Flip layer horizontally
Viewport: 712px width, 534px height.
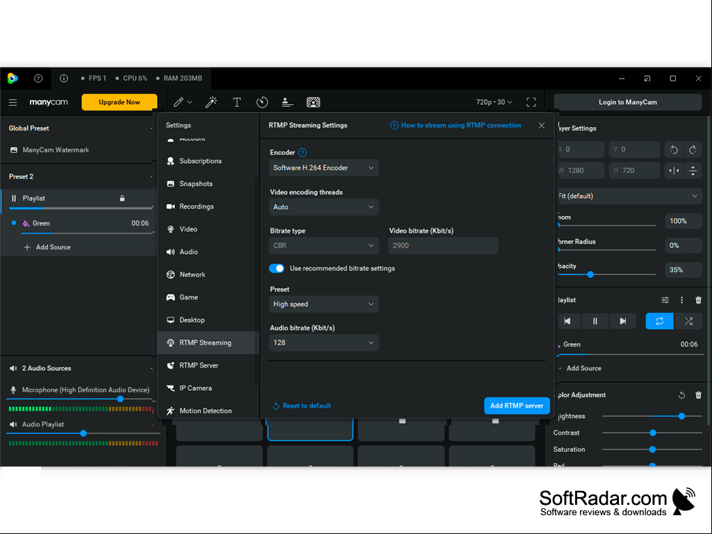coord(674,171)
